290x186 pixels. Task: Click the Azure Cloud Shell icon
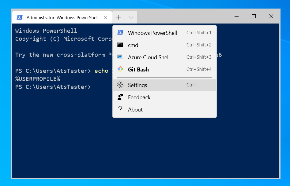click(120, 57)
